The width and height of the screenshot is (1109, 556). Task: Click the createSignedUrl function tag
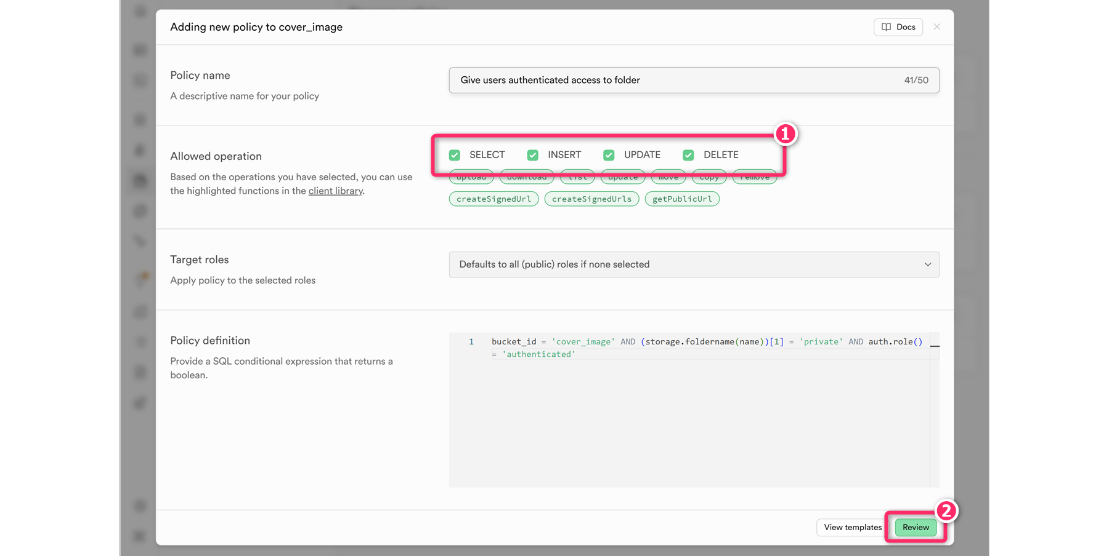coord(494,199)
